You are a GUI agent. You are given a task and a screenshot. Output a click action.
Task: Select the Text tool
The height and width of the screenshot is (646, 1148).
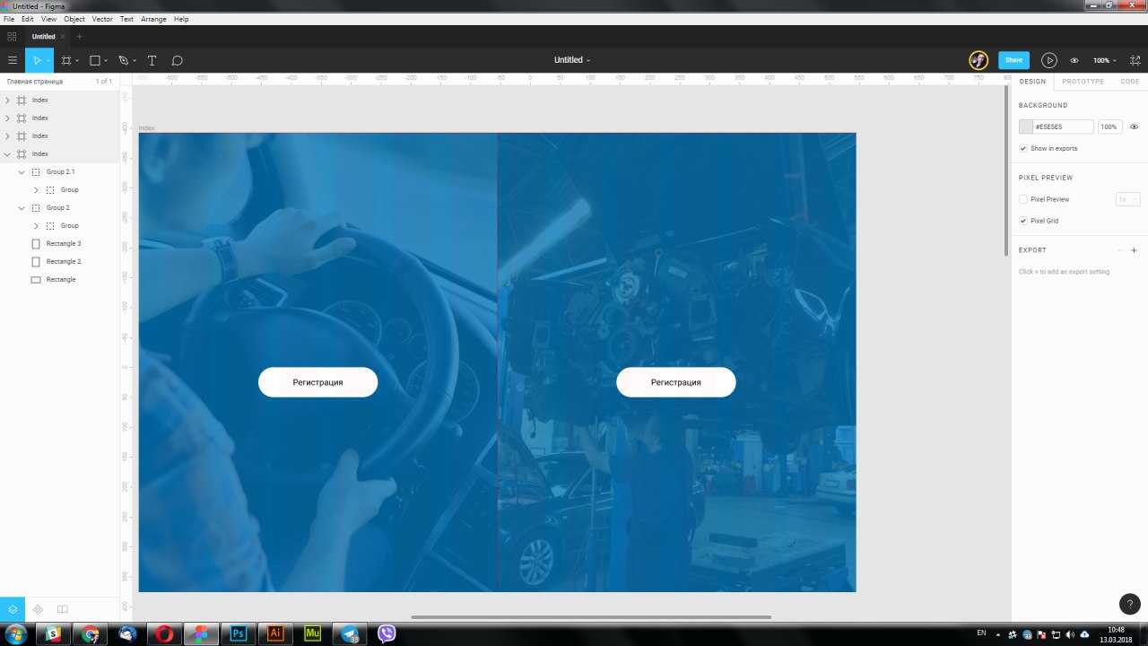[x=152, y=60]
